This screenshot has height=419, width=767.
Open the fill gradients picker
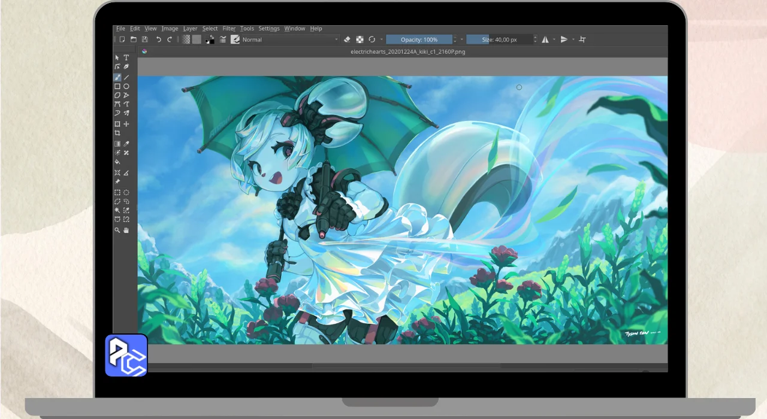[x=186, y=40]
